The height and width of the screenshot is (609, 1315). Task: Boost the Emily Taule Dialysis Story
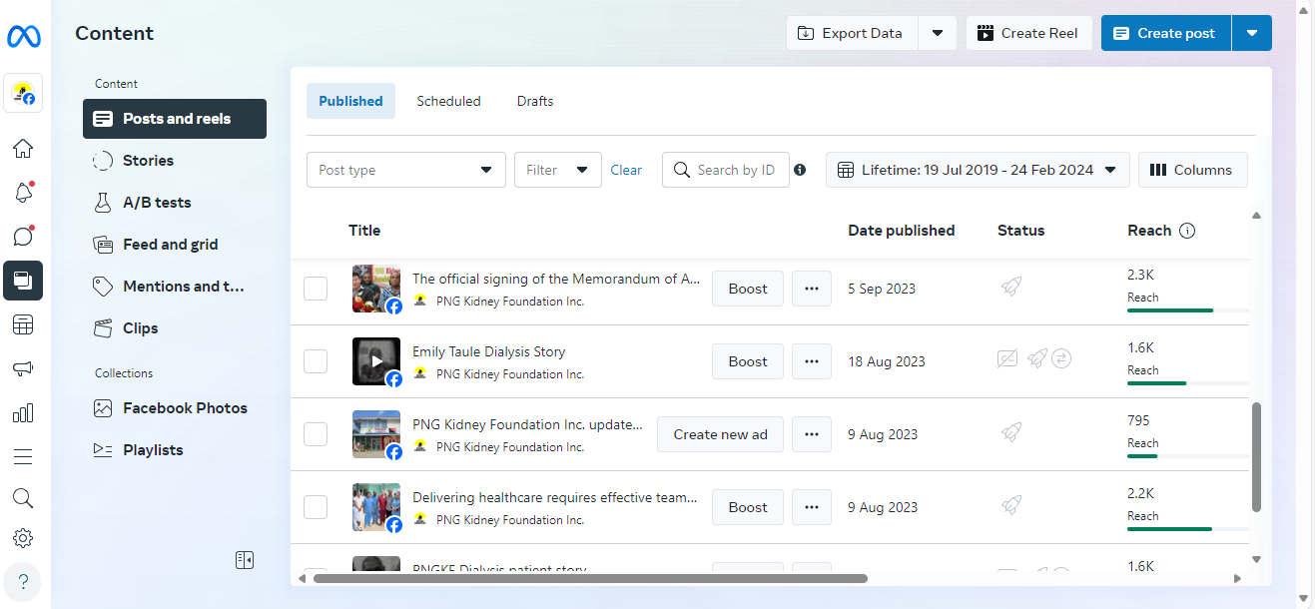(x=748, y=361)
